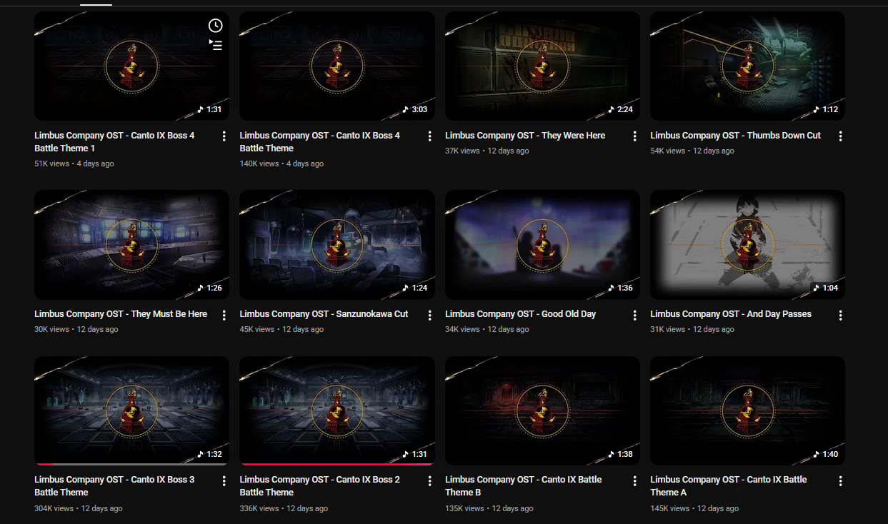Click the 1:31 duration badge on first video

tap(209, 109)
